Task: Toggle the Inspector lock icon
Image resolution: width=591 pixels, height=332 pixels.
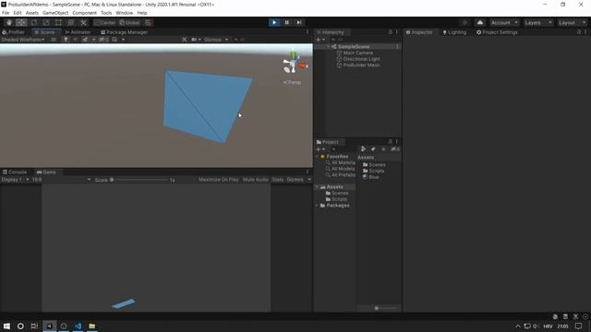Action: 579,32
